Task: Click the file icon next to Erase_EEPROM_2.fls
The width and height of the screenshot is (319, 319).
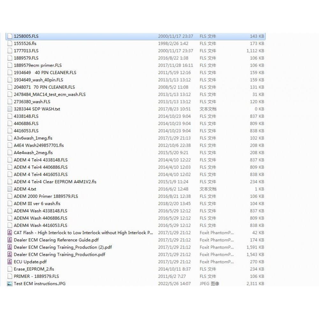Action: point(9,269)
